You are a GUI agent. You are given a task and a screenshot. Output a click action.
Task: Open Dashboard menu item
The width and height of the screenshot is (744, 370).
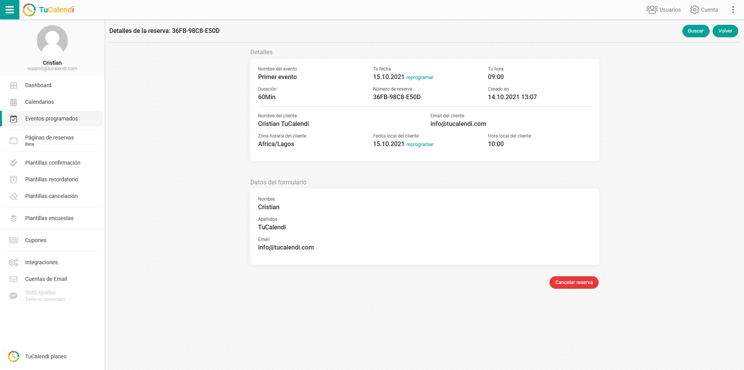(x=52, y=85)
